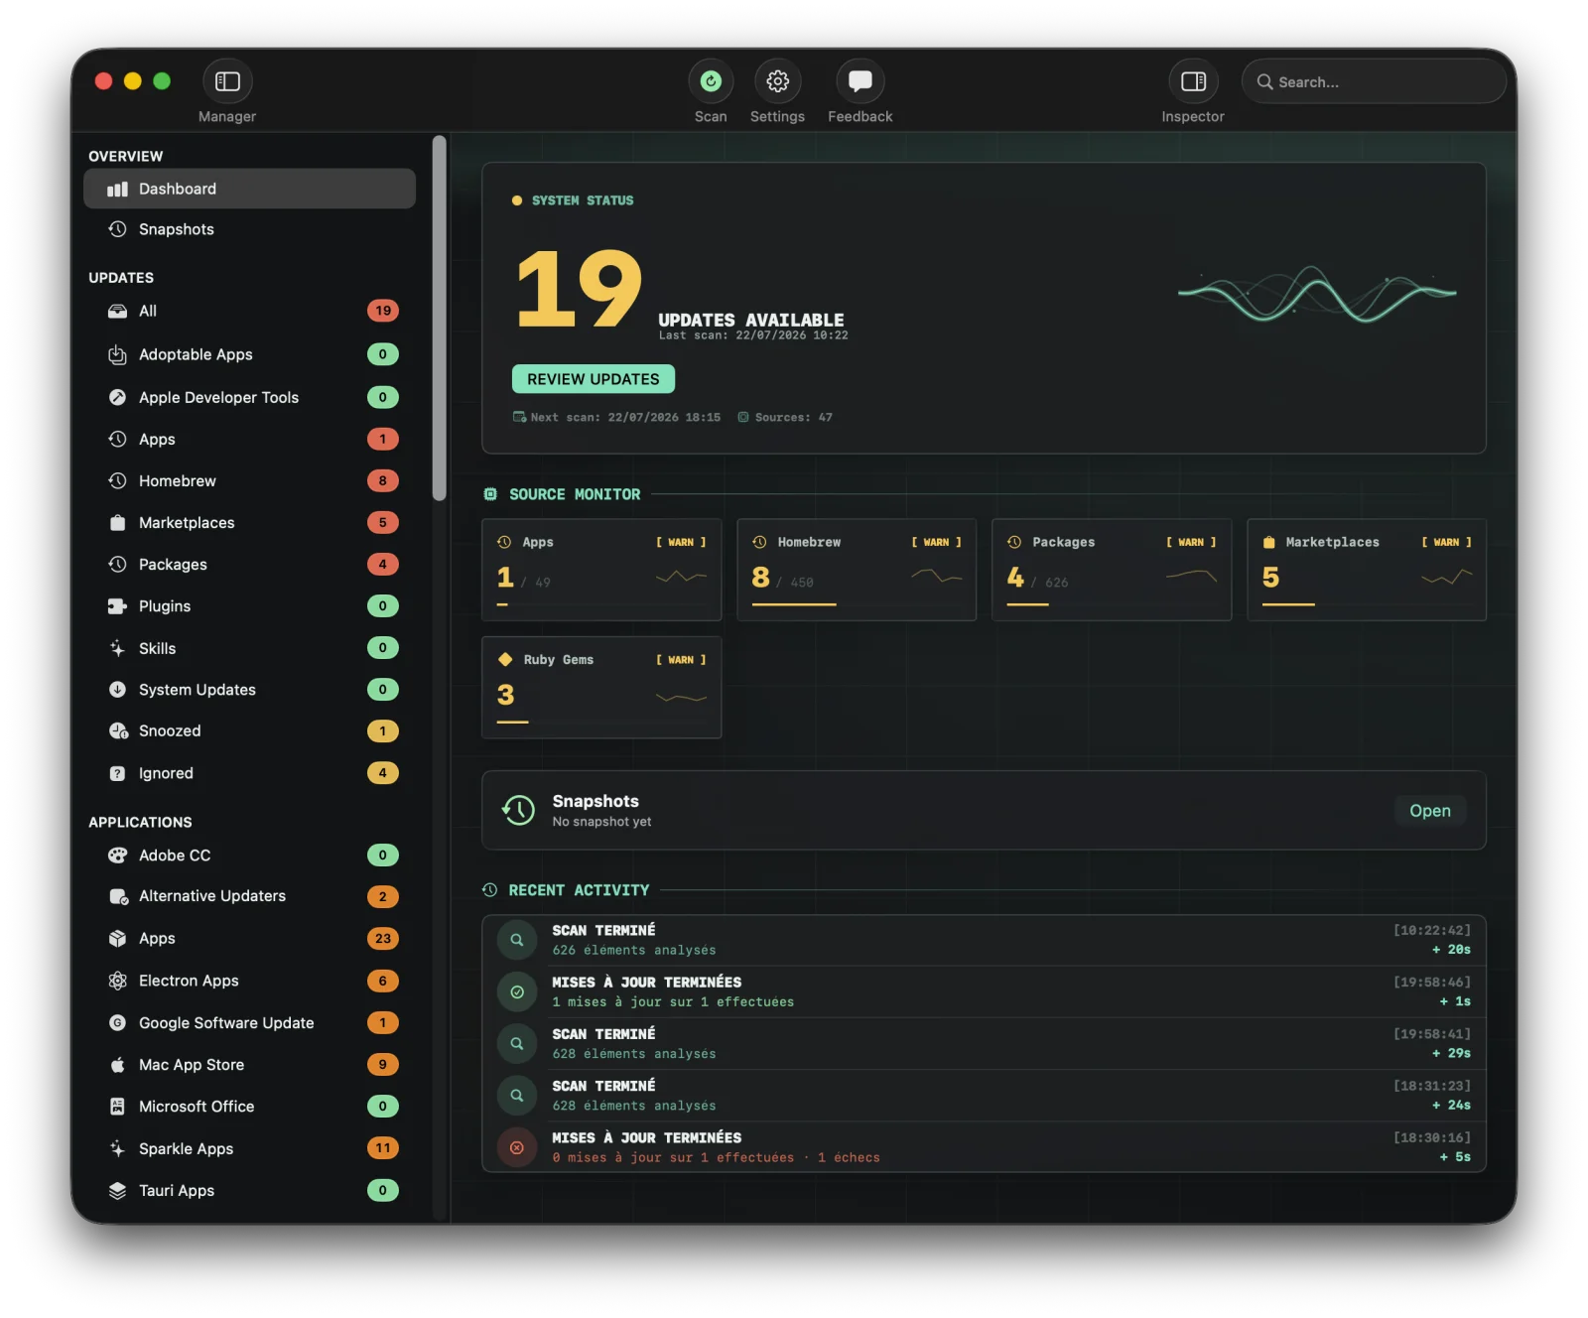Viewport: 1588px width, 1318px height.
Task: Click the Electron Apps icon
Action: pyautogui.click(x=117, y=981)
